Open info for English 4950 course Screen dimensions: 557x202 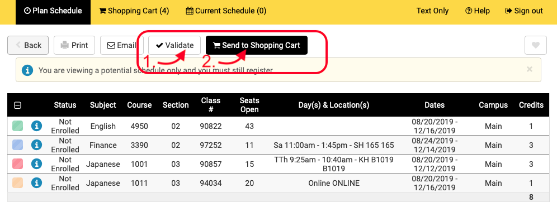pyautogui.click(x=36, y=126)
